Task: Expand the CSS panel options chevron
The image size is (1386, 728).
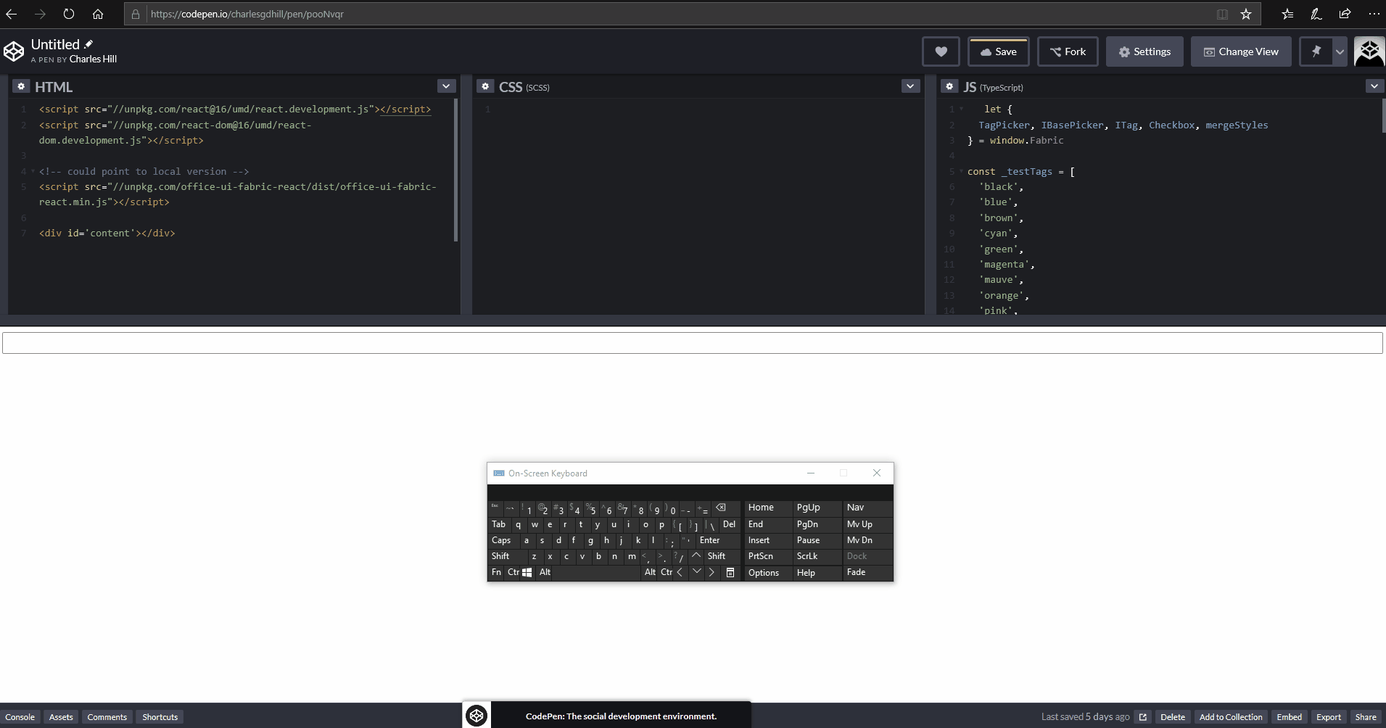Action: [x=909, y=86]
